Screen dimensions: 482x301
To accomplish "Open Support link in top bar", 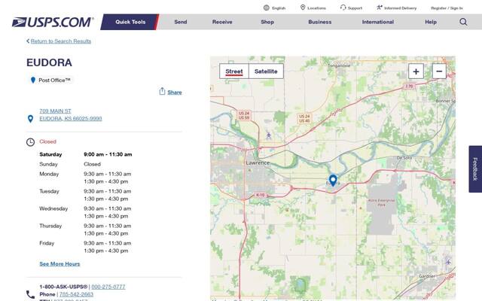I will (x=355, y=8).
